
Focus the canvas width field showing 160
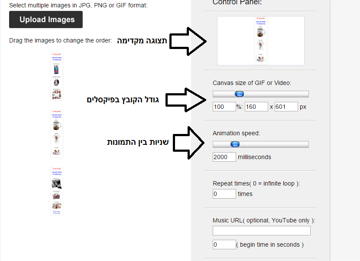[x=256, y=107]
